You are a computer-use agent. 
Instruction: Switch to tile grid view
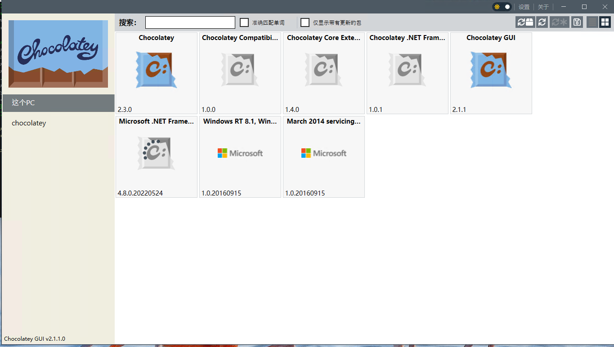tap(605, 22)
